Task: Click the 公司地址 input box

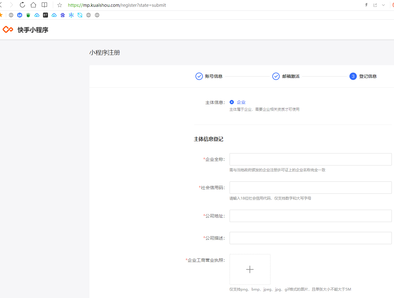Action: point(310,216)
